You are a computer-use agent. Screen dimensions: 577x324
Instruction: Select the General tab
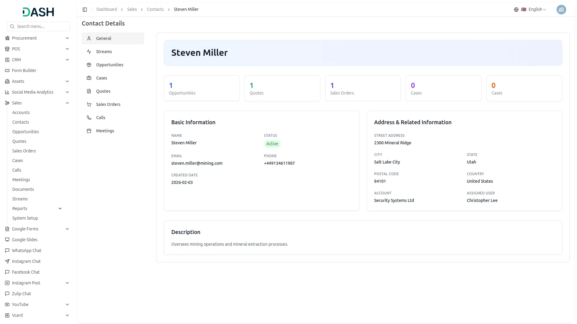(x=104, y=38)
